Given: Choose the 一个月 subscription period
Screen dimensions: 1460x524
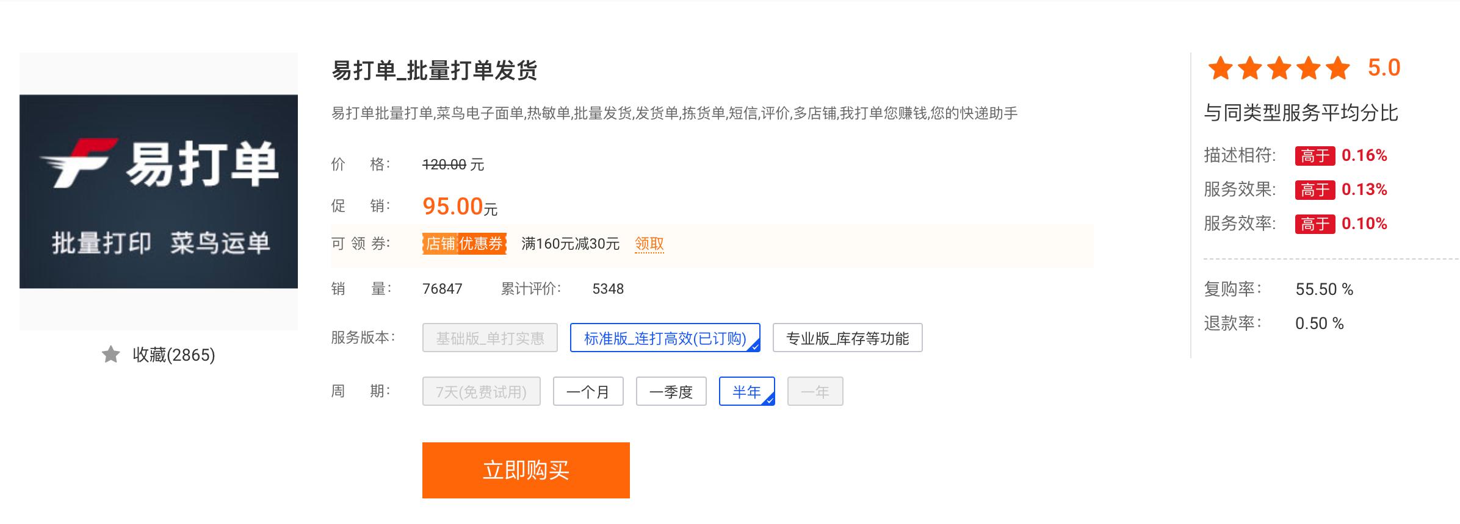Looking at the screenshot, I should point(588,392).
